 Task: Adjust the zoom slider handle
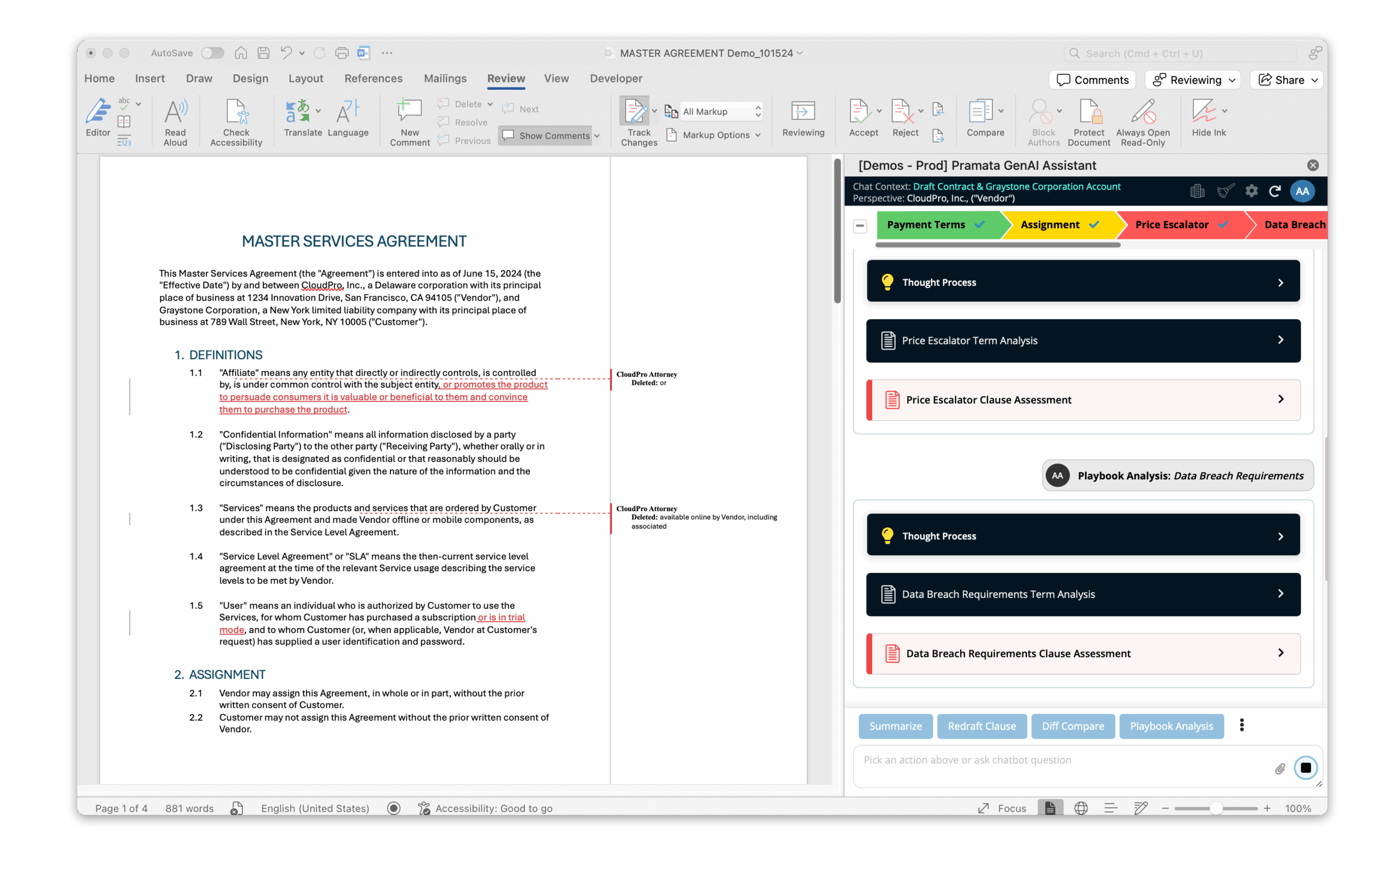click(1216, 808)
